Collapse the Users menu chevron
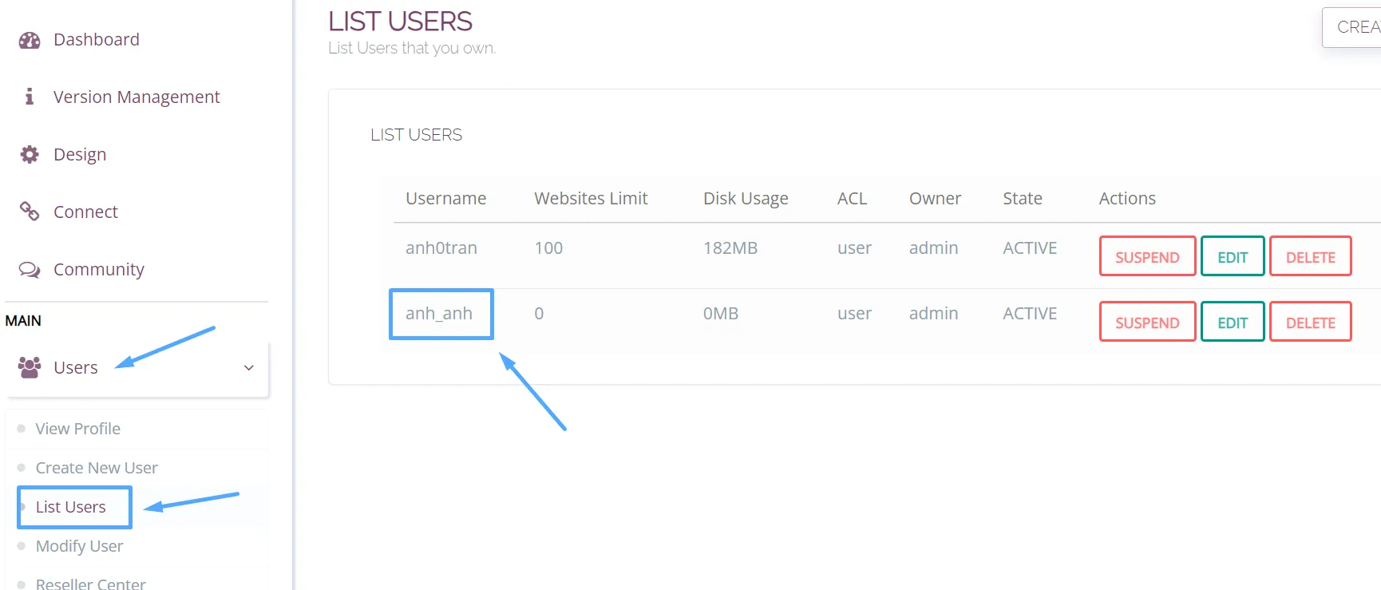 248,368
